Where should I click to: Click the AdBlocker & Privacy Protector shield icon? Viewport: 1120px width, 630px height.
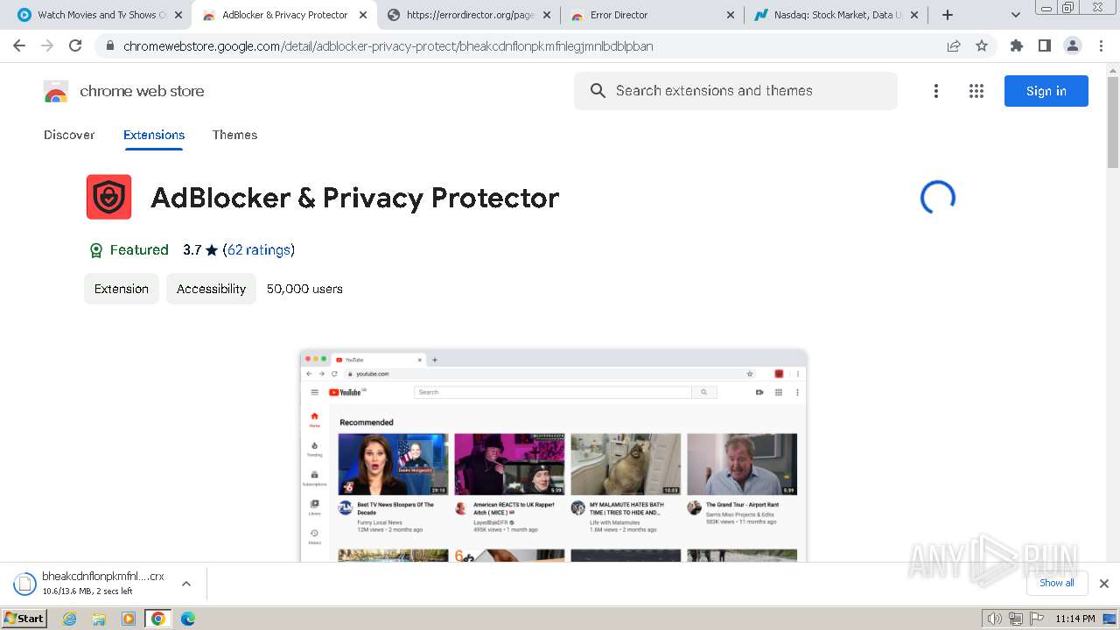108,197
